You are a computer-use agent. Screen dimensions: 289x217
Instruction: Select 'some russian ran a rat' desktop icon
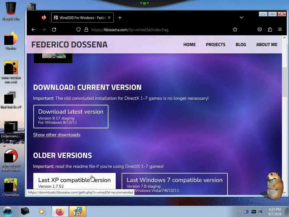pos(11,72)
